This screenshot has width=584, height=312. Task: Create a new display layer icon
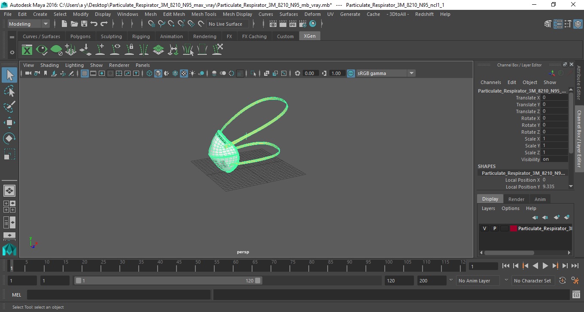557,217
